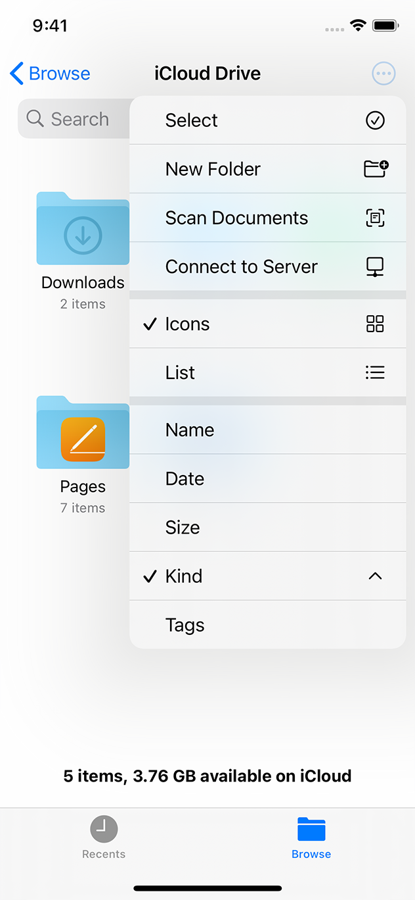Sort files by Date
This screenshot has height=900, width=415.
(268, 478)
